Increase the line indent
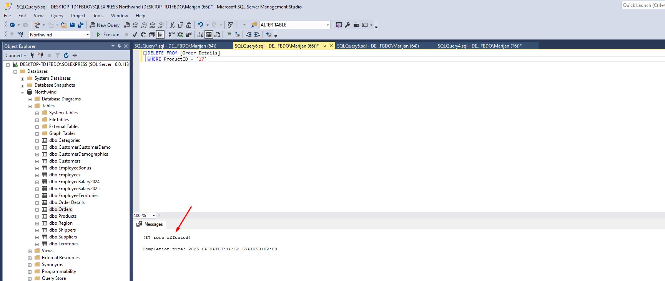The height and width of the screenshot is (281, 665). (257, 35)
